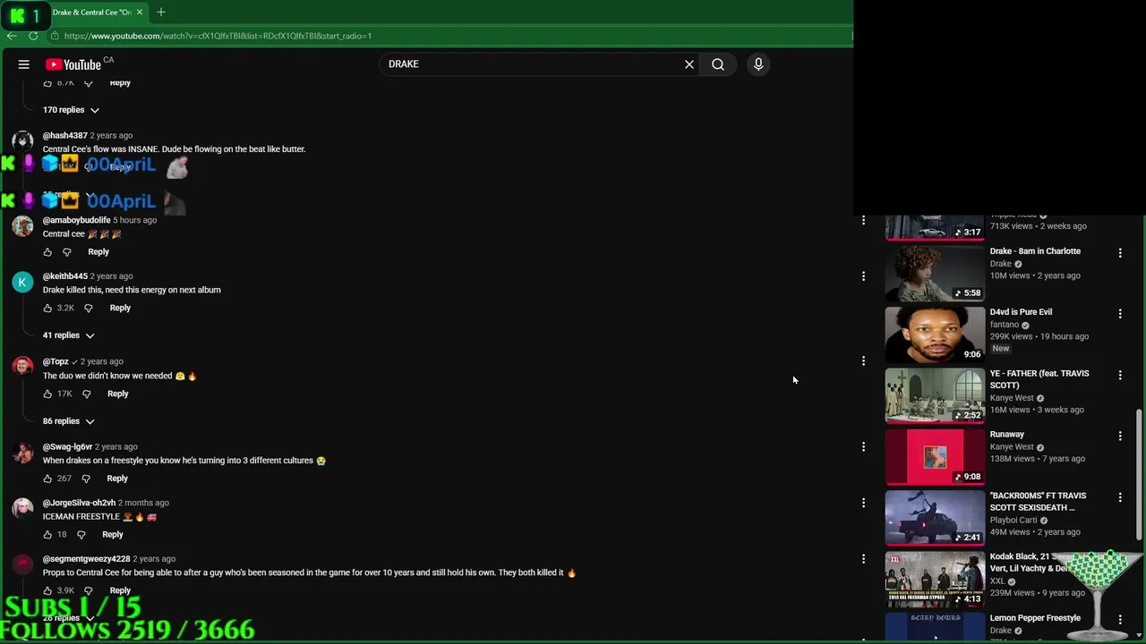This screenshot has width=1146, height=644.
Task: Open a new browser tab
Action: coord(161,13)
